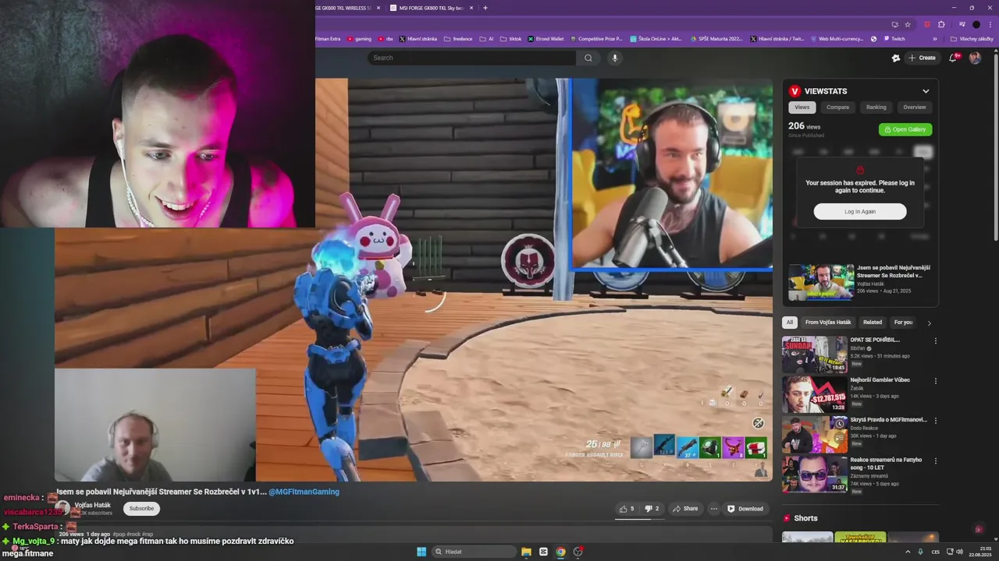
Task: Switch to MSI FORGE GK600 TKL Sky tab
Action: pos(430,8)
